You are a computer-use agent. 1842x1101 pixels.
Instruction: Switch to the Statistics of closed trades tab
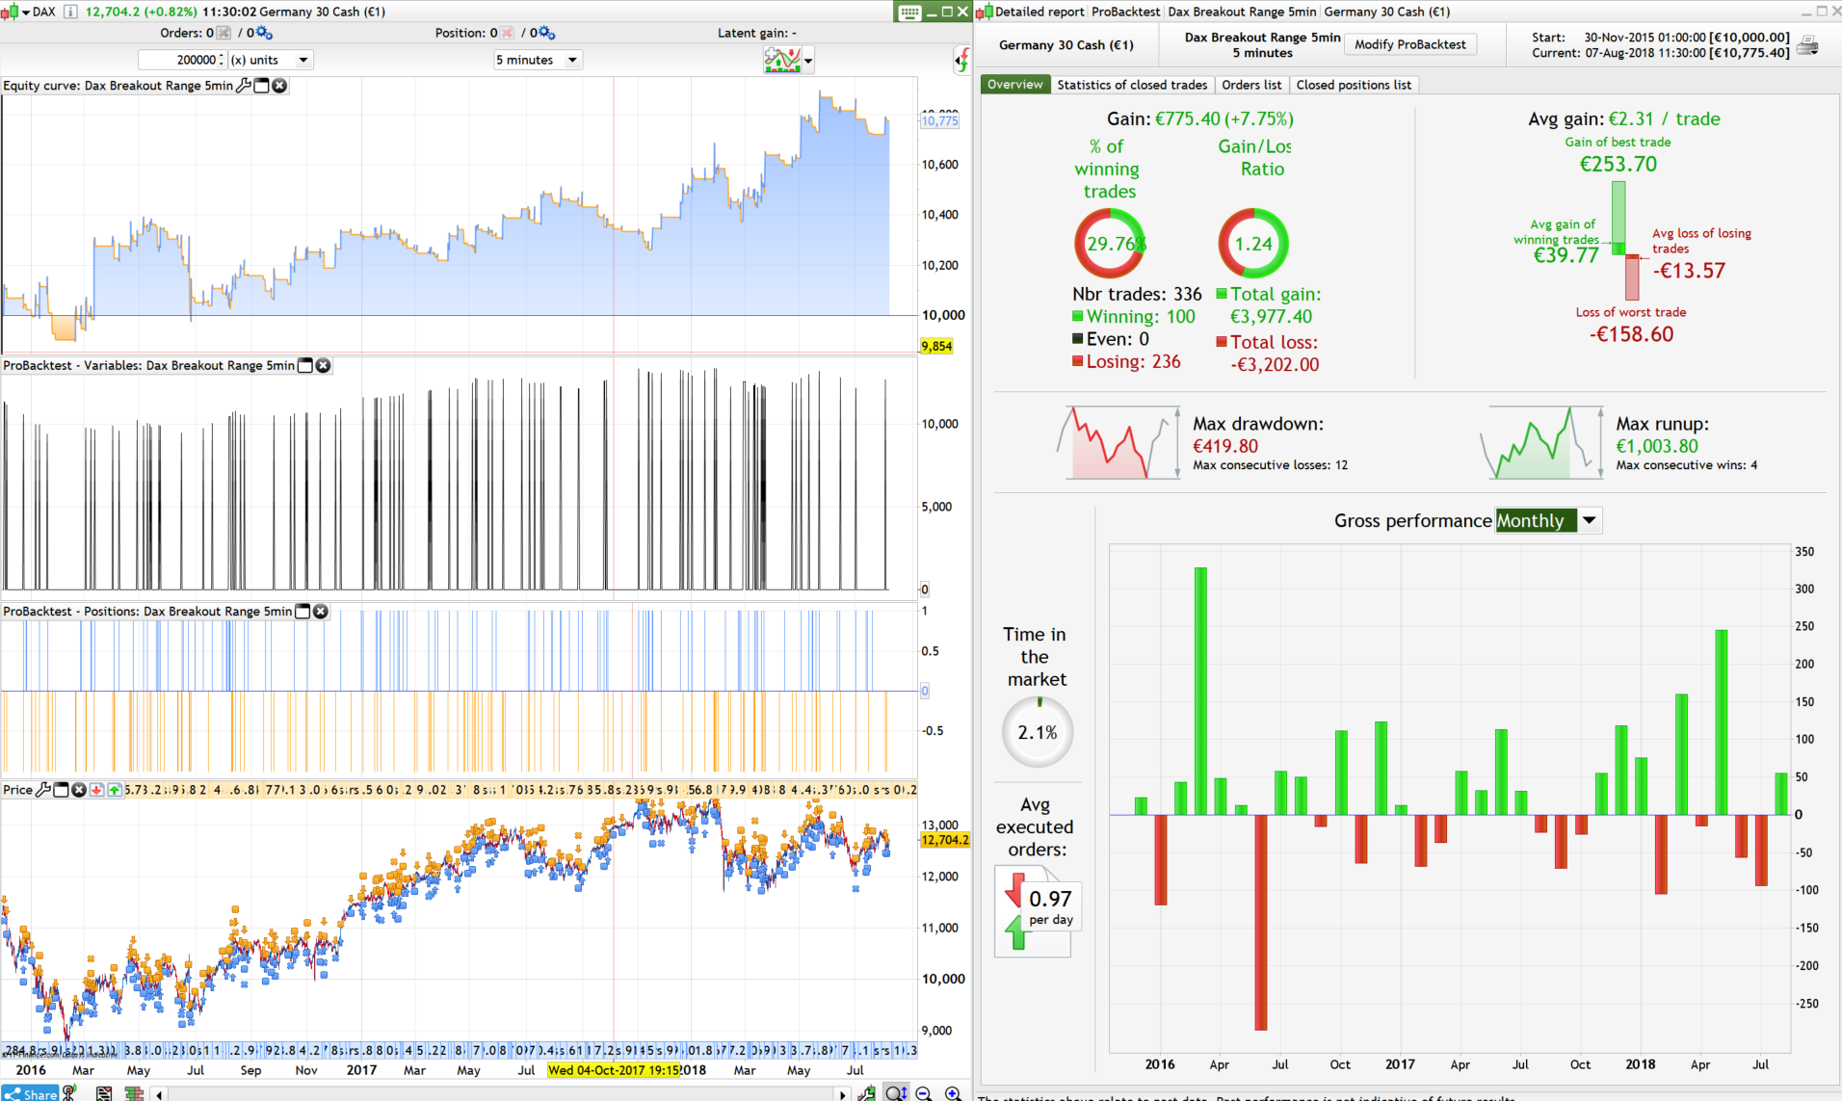tap(1132, 85)
